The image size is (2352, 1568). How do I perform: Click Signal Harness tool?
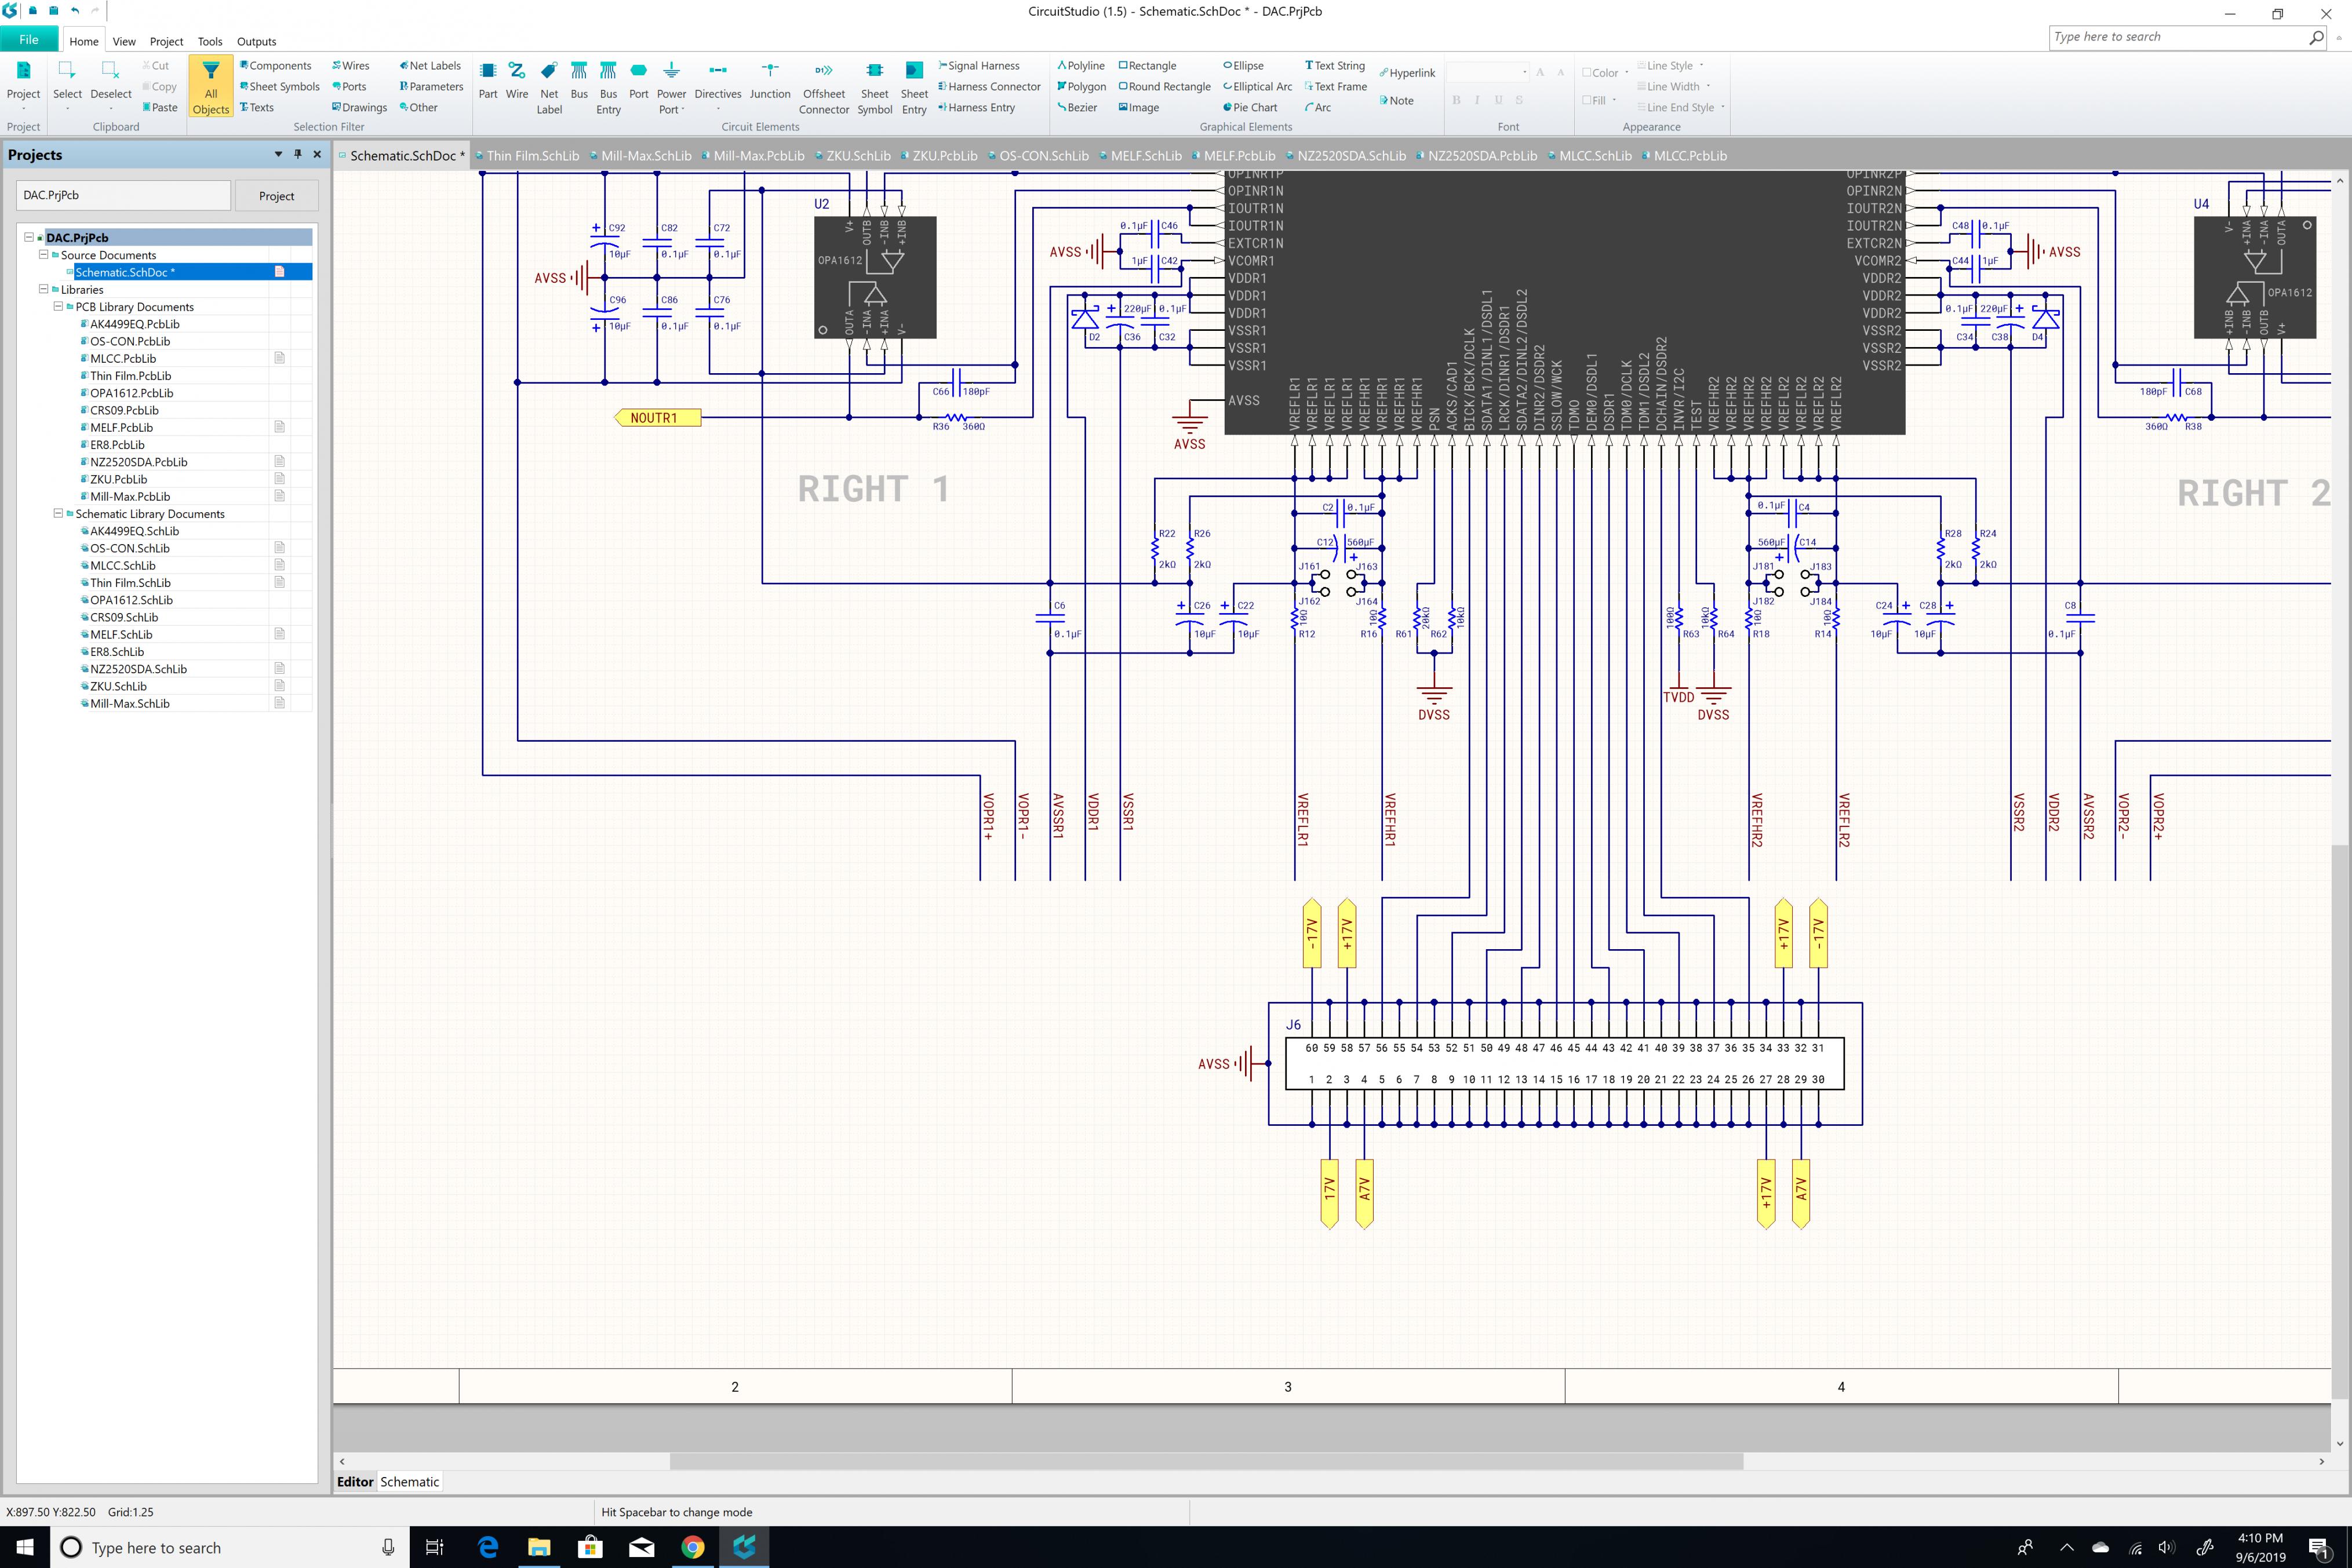(979, 66)
